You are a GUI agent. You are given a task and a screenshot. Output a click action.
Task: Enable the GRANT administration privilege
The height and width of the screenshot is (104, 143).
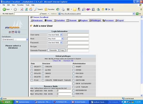pos(73,67)
